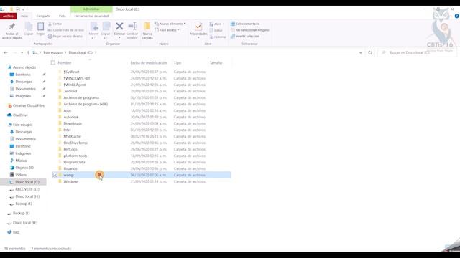Expand the address bar history dropdown

tap(361, 52)
